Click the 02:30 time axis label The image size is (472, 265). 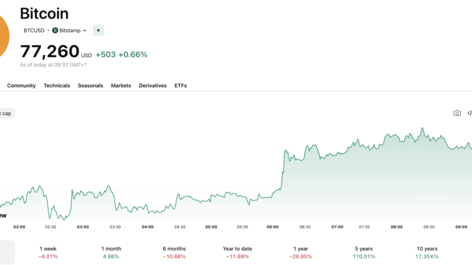coord(51,227)
